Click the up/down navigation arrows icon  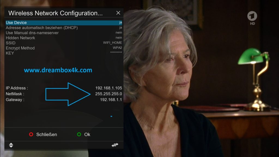11,145
